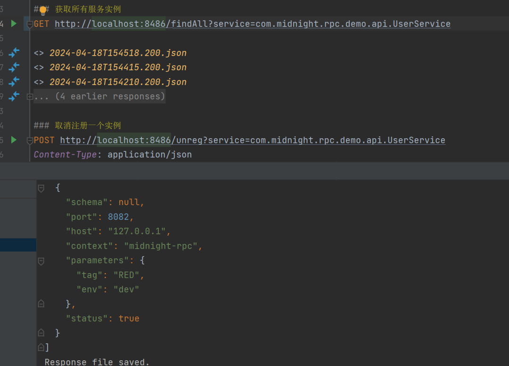
Task: Collapse the POST request fold marker
Action: (30, 140)
